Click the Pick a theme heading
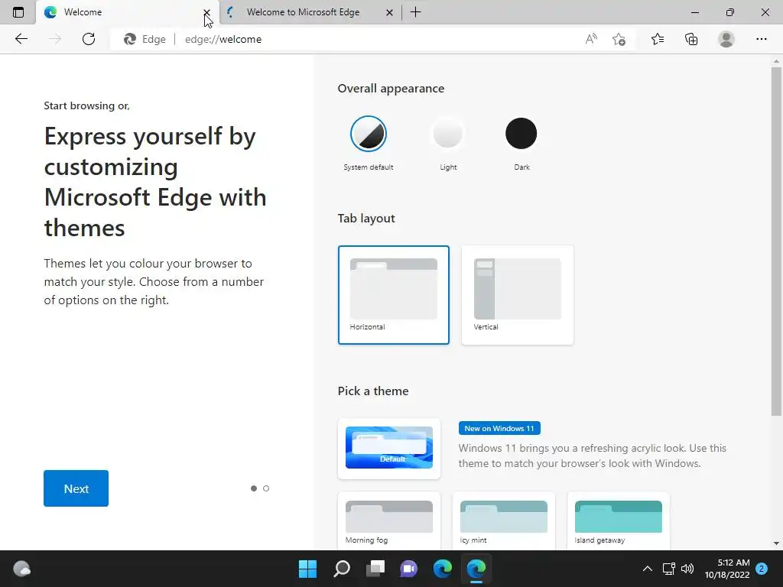The width and height of the screenshot is (783, 587). [x=373, y=391]
